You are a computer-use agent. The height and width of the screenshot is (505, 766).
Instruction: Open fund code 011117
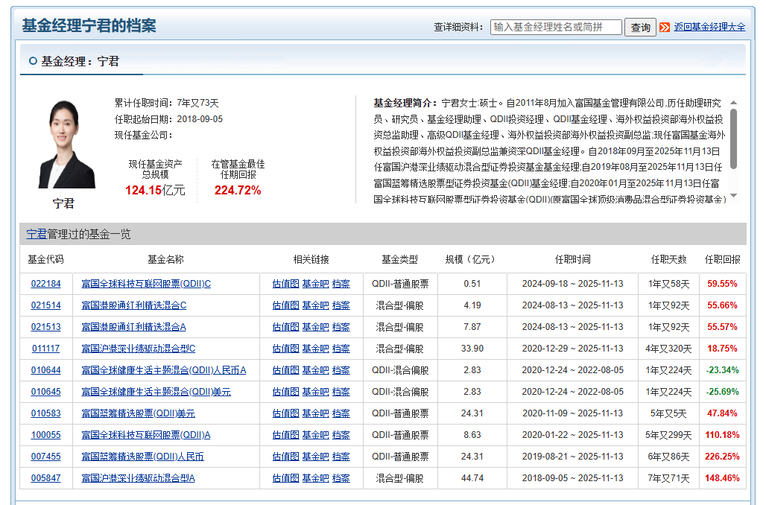[46, 349]
